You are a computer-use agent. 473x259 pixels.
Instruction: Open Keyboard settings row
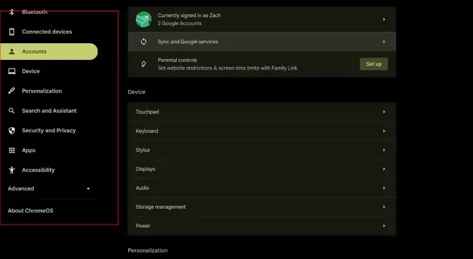coord(262,131)
